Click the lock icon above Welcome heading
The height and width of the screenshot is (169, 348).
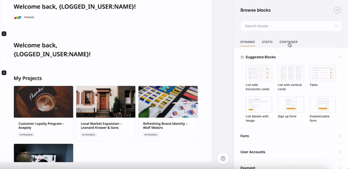(x=4, y=34)
